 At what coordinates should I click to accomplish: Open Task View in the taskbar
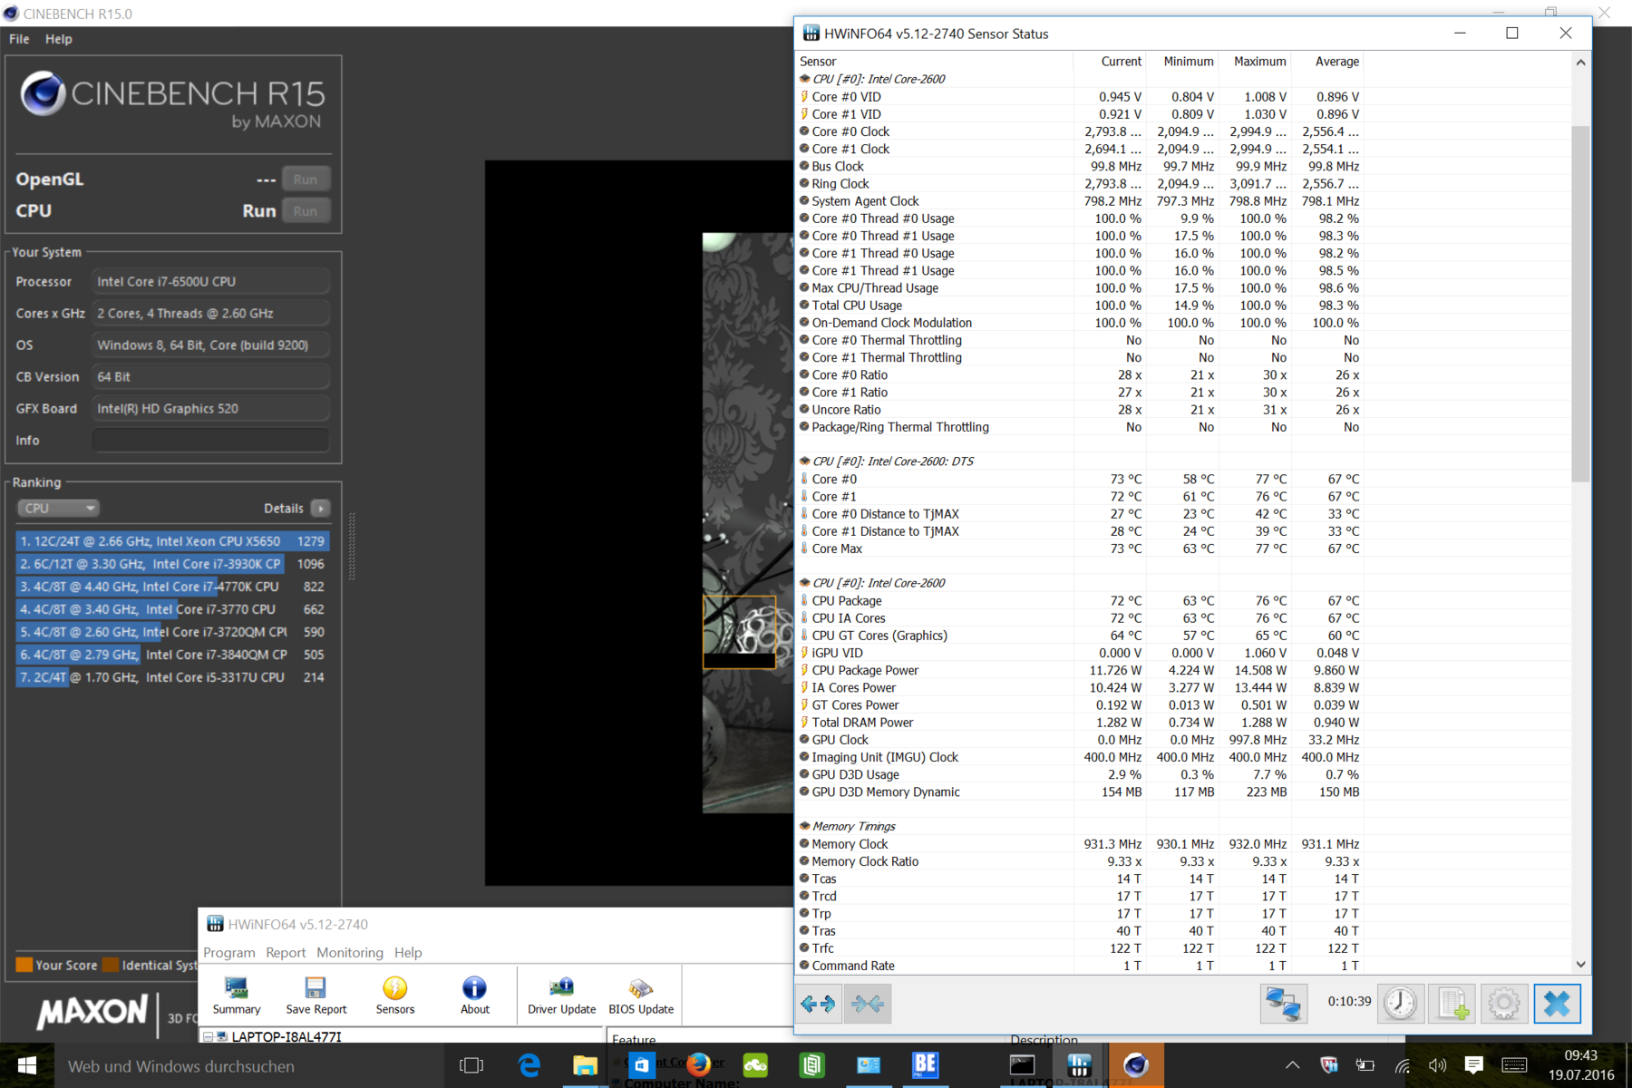point(471,1066)
